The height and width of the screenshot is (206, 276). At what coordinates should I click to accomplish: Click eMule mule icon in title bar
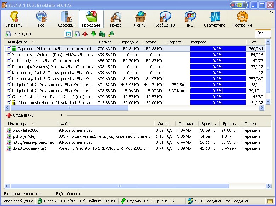pyautogui.click(x=5, y=5)
